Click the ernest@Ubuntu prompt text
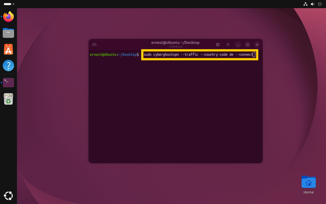 click(x=103, y=55)
